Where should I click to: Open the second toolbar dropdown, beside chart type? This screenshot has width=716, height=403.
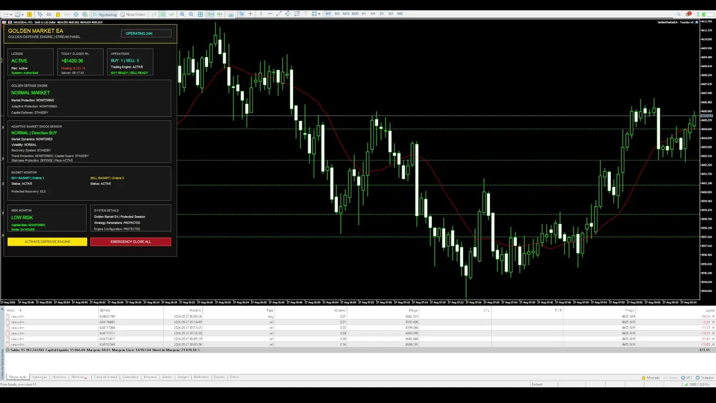coord(19,14)
